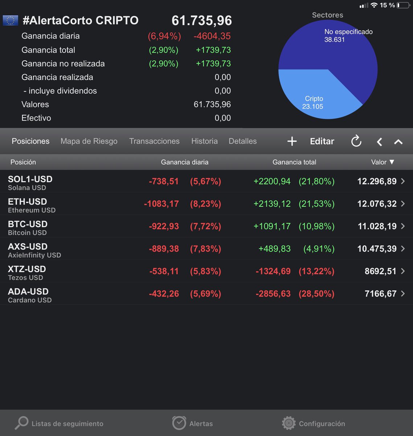Expand BTC-USD row chevron
Image resolution: width=413 pixels, height=436 pixels.
(x=403, y=226)
